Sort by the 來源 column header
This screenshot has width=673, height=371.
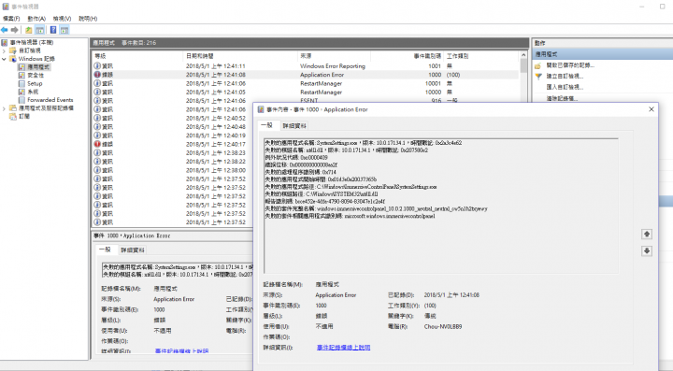point(334,56)
